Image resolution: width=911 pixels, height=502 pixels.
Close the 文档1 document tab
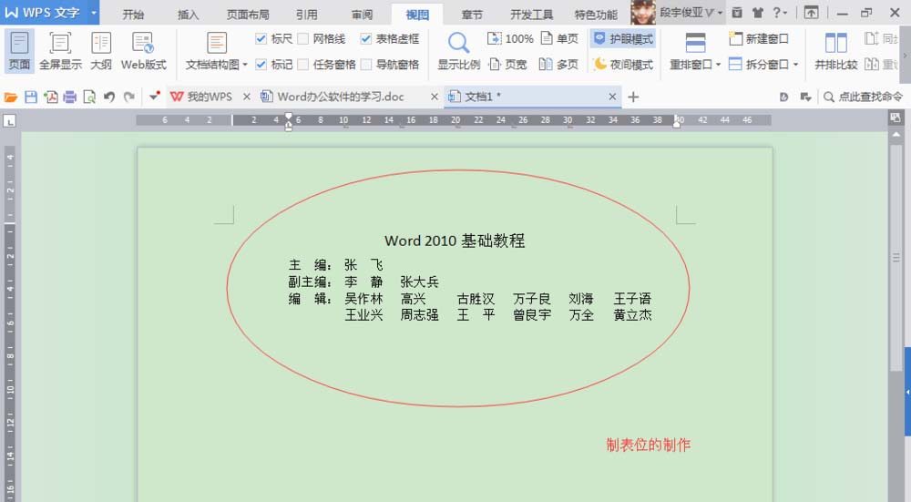tap(612, 97)
